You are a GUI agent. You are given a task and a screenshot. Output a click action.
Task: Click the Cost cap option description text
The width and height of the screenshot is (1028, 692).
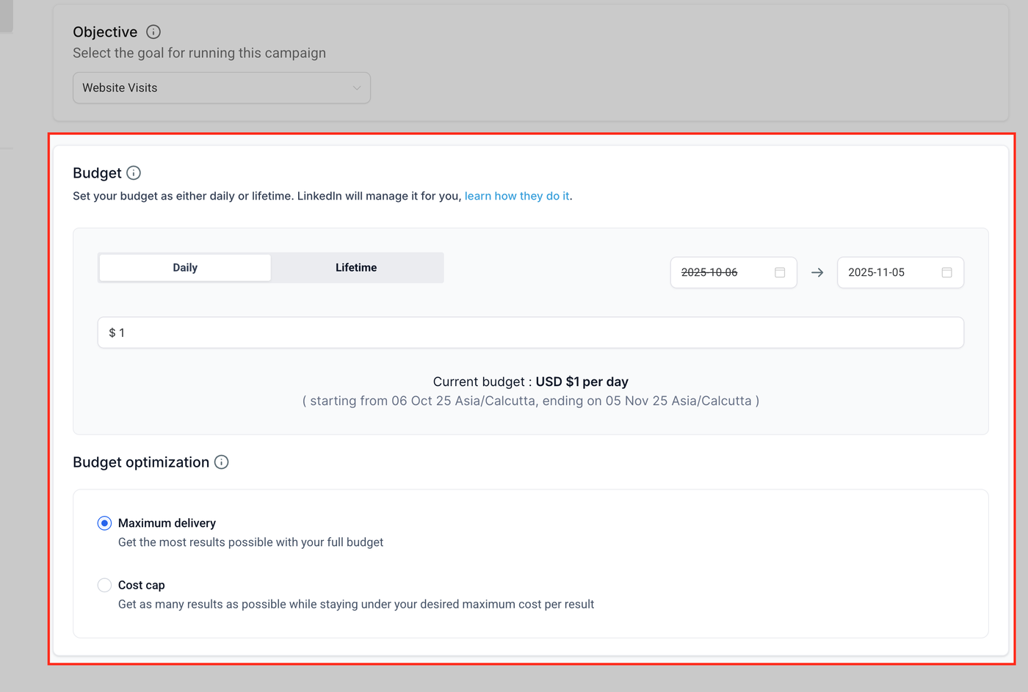pyautogui.click(x=356, y=605)
